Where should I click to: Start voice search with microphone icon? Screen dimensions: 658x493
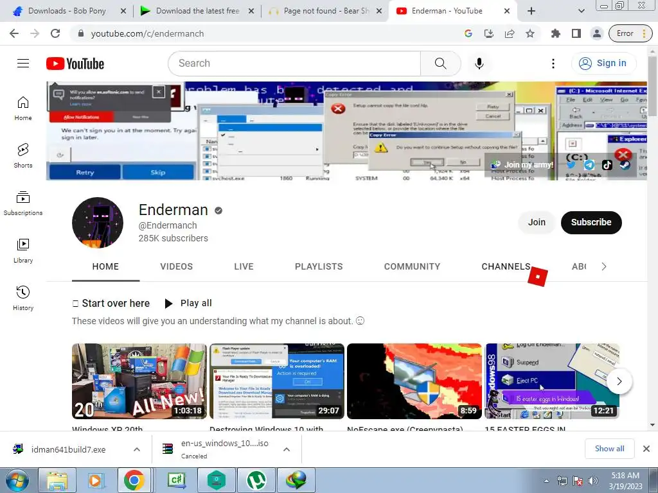click(x=479, y=64)
